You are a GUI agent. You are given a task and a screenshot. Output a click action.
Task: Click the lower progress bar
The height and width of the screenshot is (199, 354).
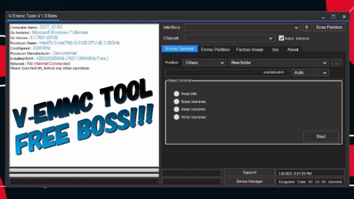[84, 175]
